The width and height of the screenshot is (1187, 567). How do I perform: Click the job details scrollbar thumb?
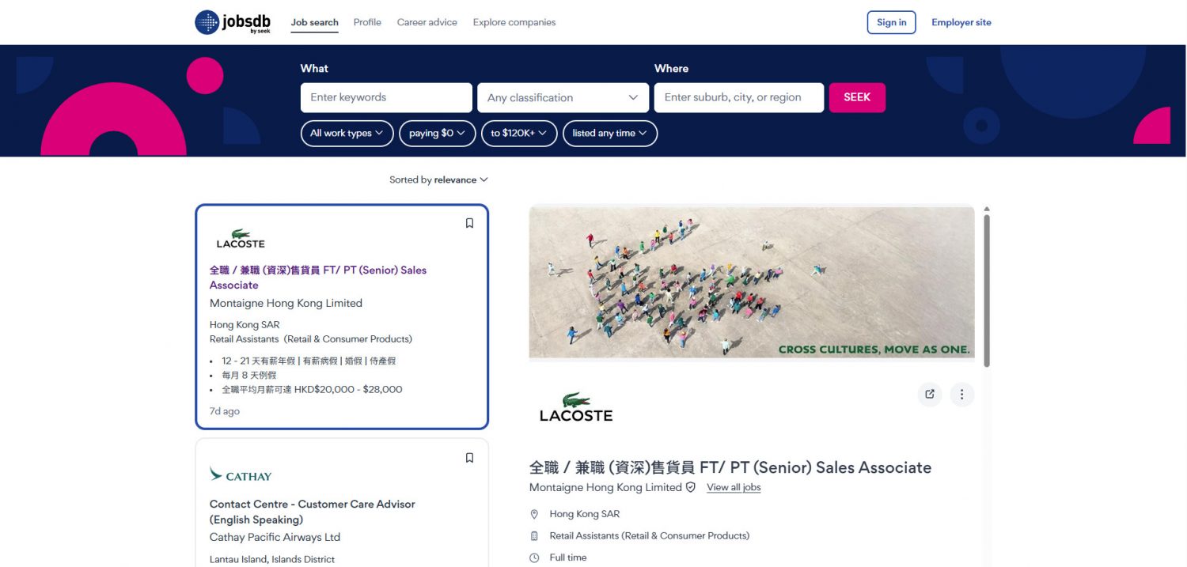(986, 290)
